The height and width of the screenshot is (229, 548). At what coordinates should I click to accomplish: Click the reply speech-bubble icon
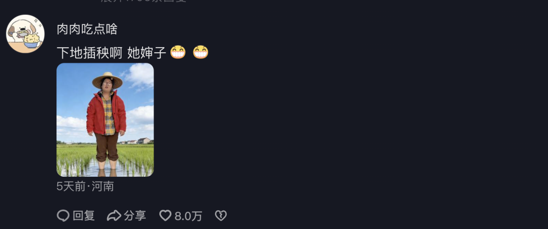click(63, 216)
